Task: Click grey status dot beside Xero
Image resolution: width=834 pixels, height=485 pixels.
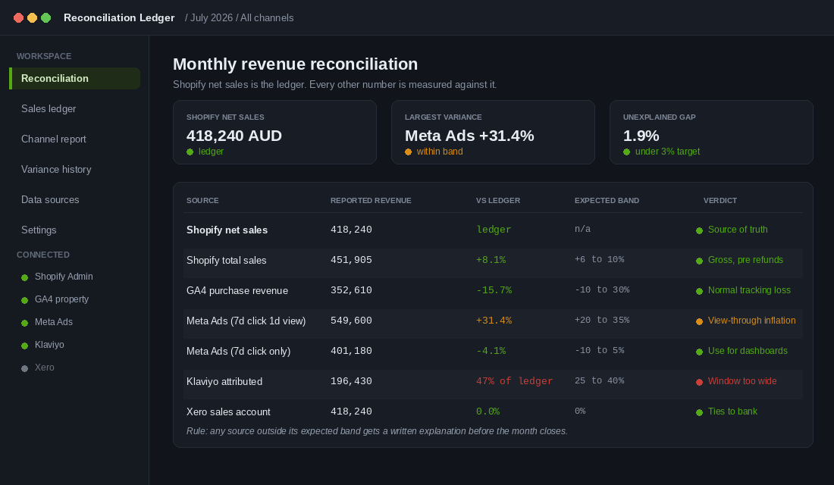Action: [x=24, y=368]
